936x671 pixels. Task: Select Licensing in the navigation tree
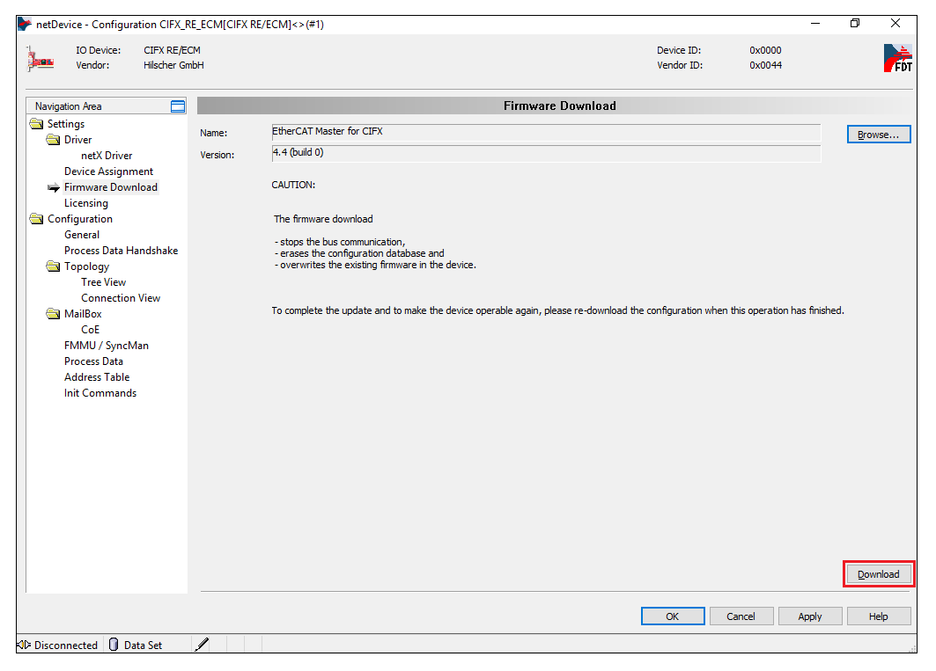coord(86,203)
